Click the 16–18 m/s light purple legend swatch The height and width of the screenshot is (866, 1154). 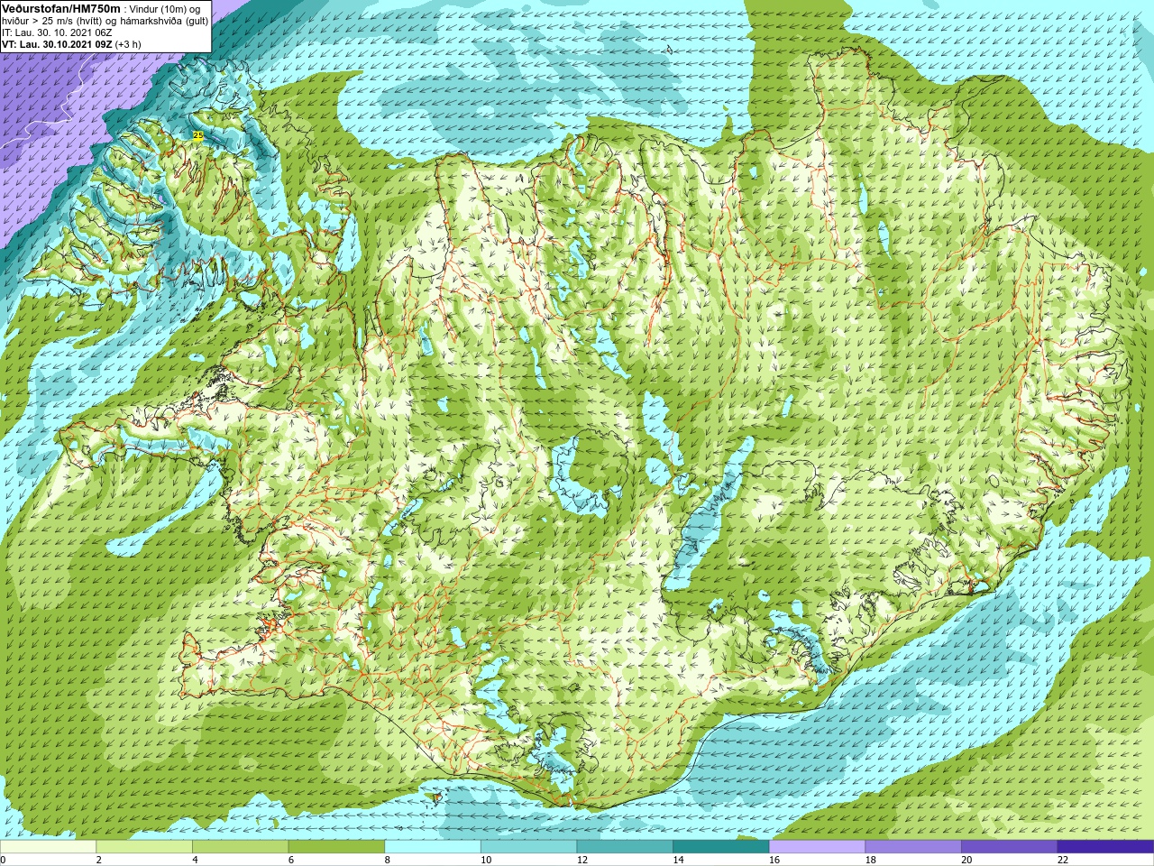(x=817, y=847)
